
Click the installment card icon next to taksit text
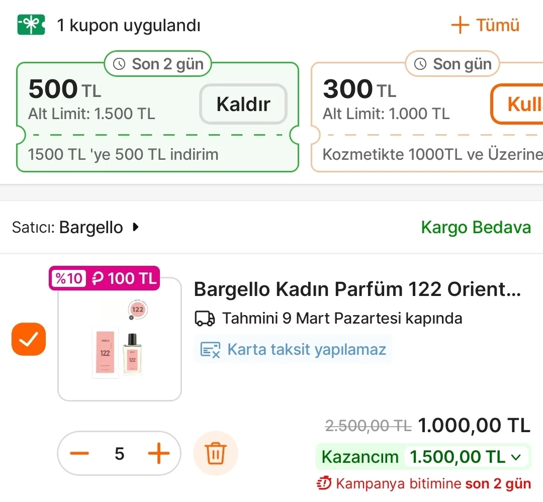(210, 349)
